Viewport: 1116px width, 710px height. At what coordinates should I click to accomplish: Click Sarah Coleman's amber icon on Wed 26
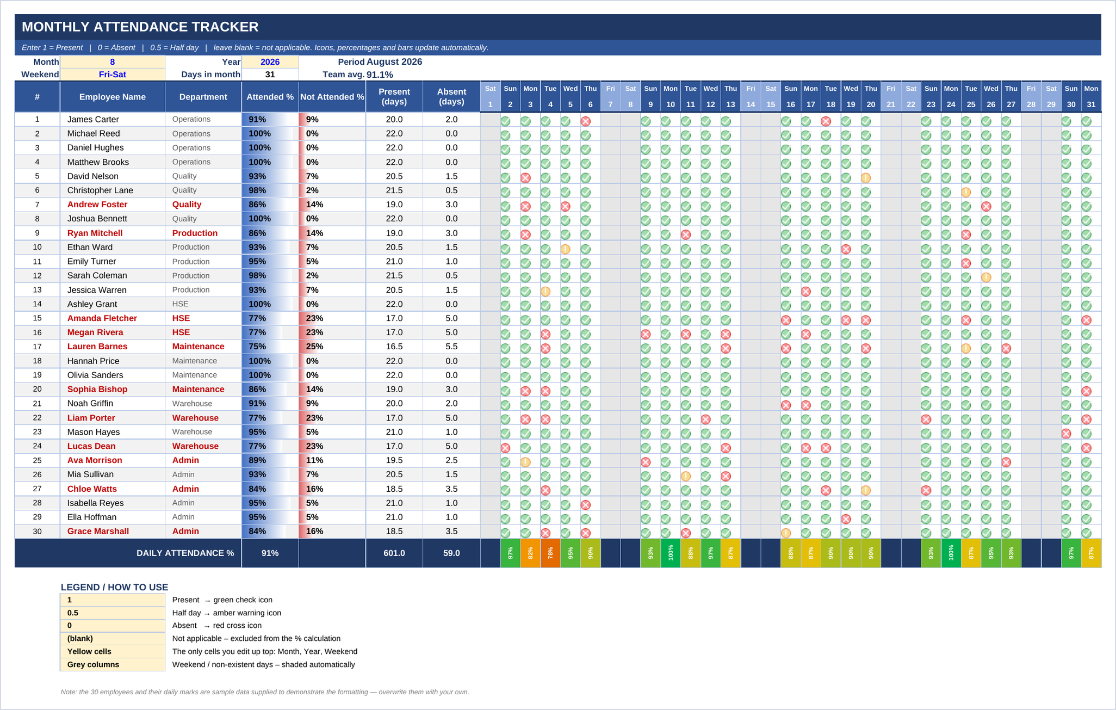coord(986,277)
